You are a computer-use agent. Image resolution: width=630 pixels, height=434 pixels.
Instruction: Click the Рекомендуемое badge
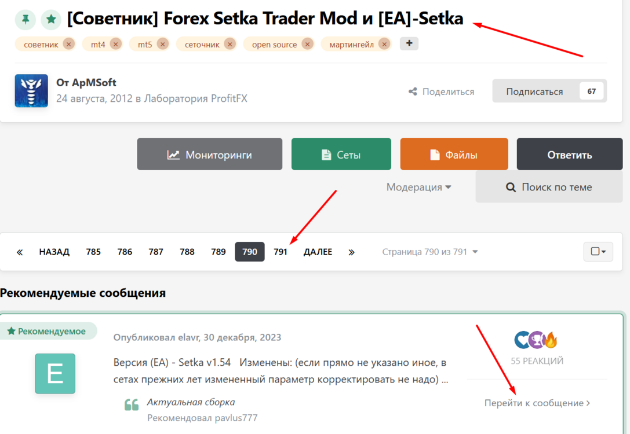tap(48, 332)
